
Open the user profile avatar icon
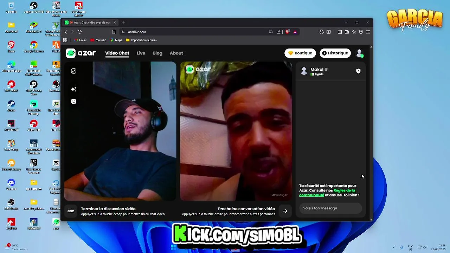point(359,53)
